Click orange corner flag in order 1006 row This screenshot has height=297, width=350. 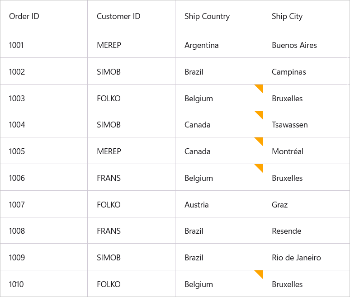tap(260, 167)
